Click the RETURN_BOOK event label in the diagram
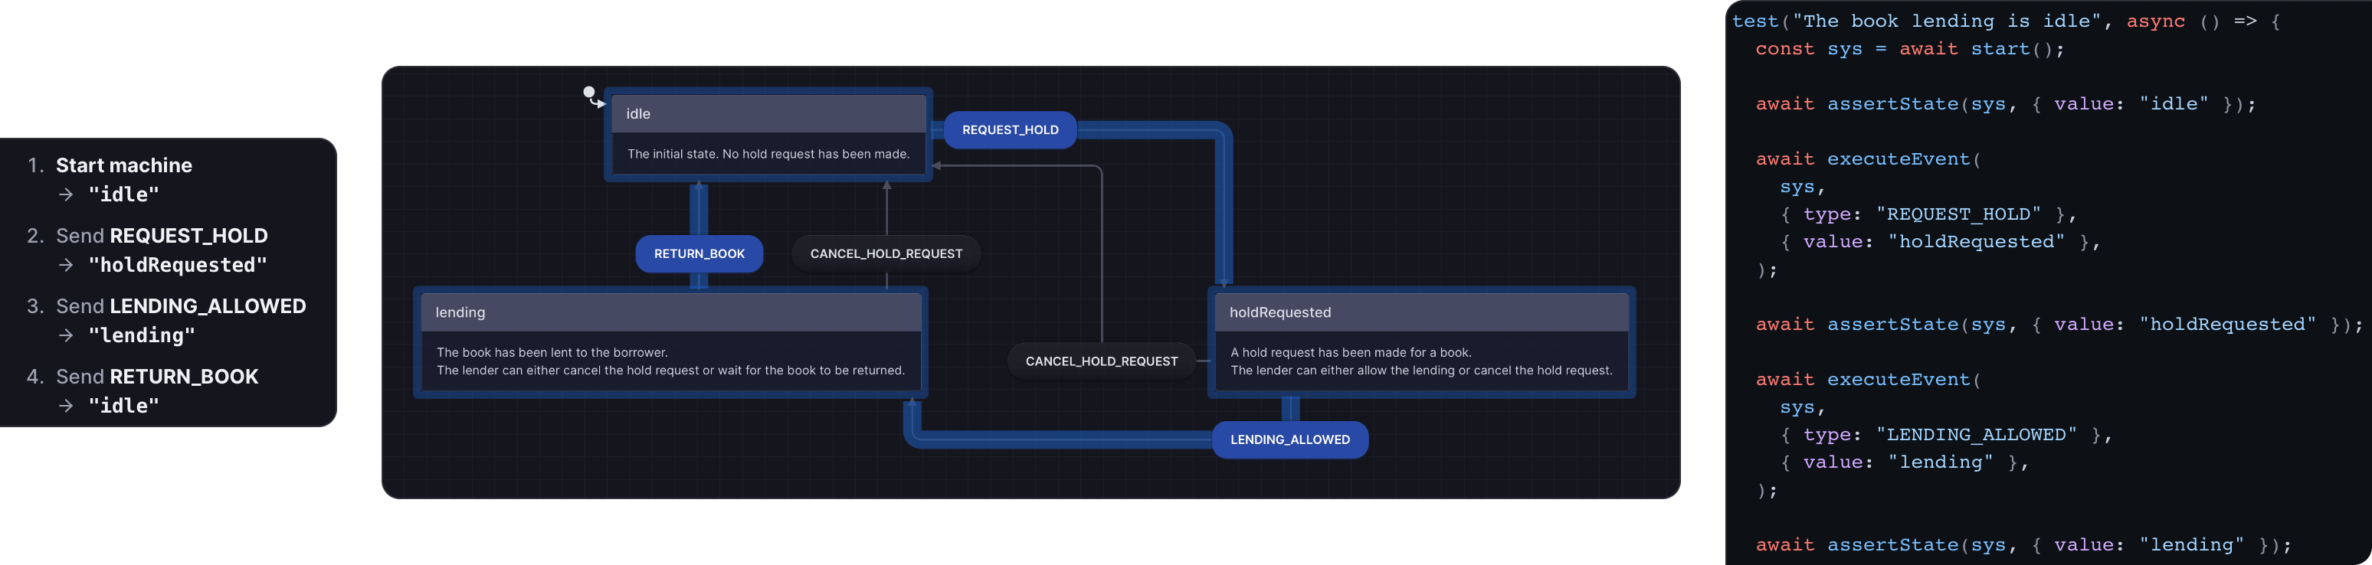2372x565 pixels. [x=699, y=254]
